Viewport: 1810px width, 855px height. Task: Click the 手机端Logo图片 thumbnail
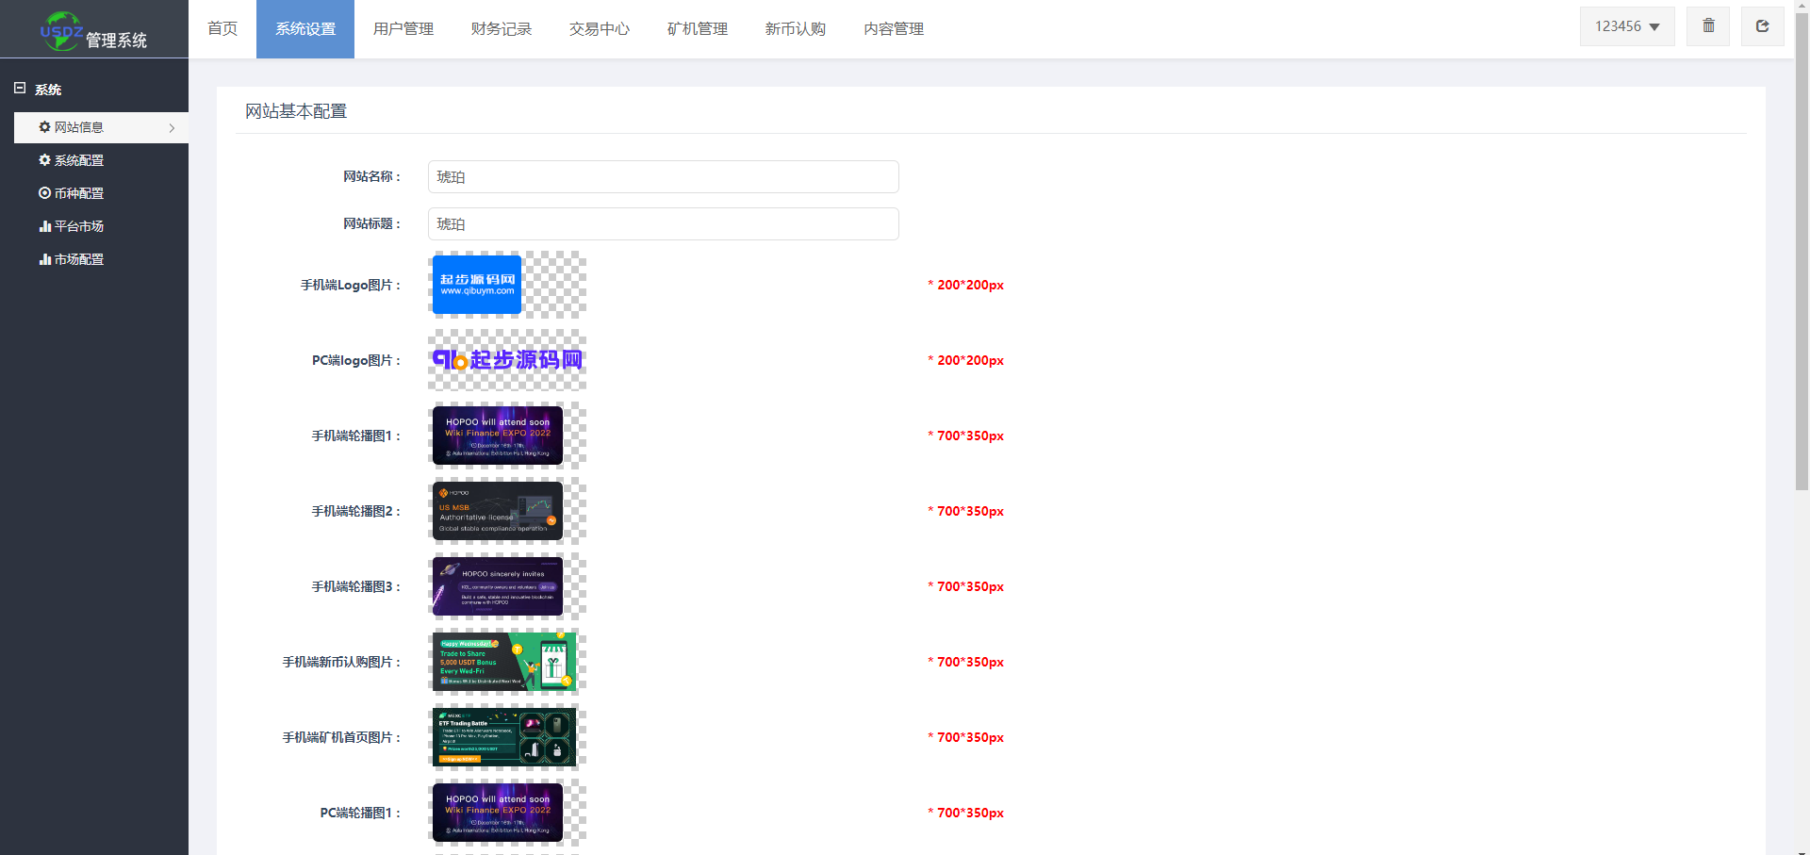477,285
